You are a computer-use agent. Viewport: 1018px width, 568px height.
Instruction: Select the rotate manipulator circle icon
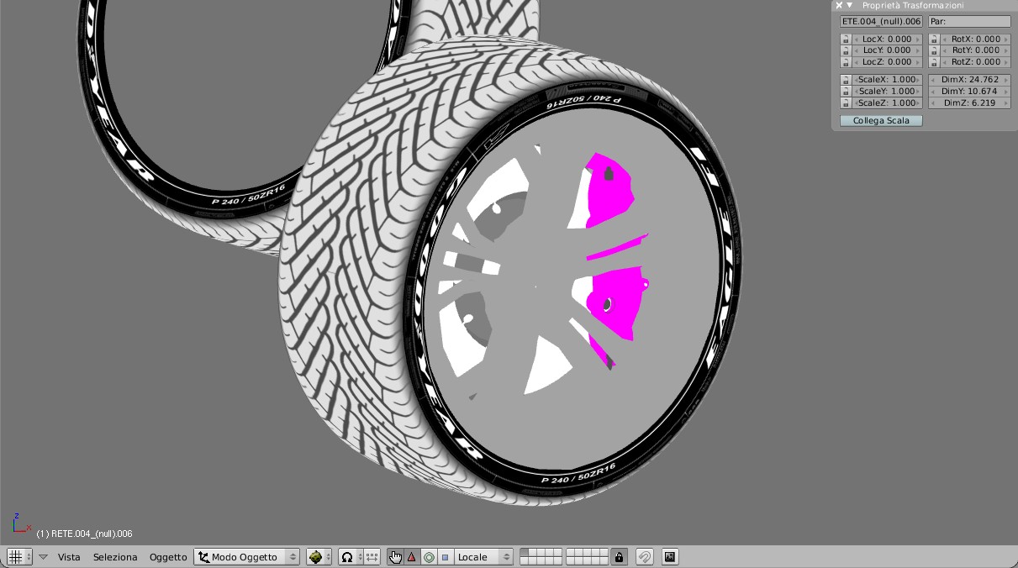point(429,557)
